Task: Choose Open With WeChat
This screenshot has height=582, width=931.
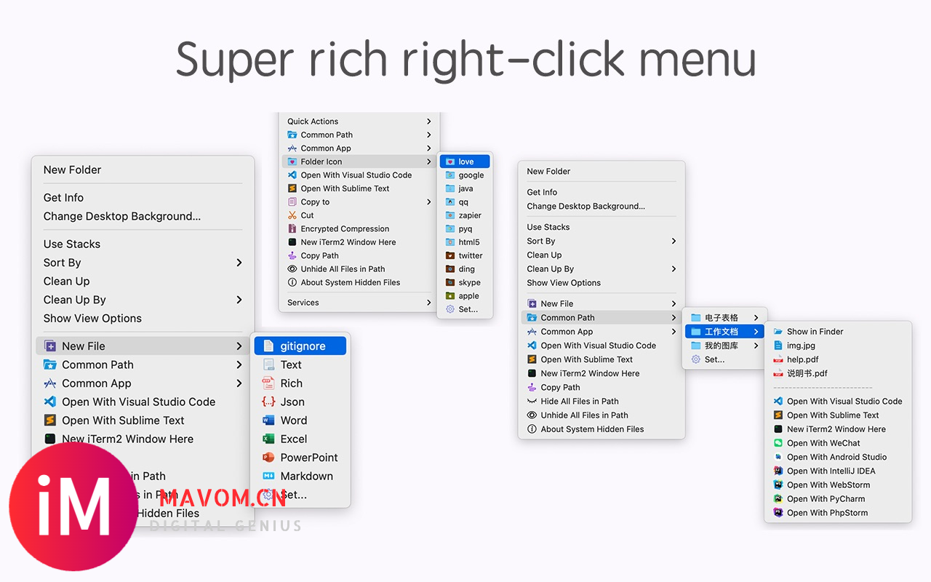Action: [838, 443]
